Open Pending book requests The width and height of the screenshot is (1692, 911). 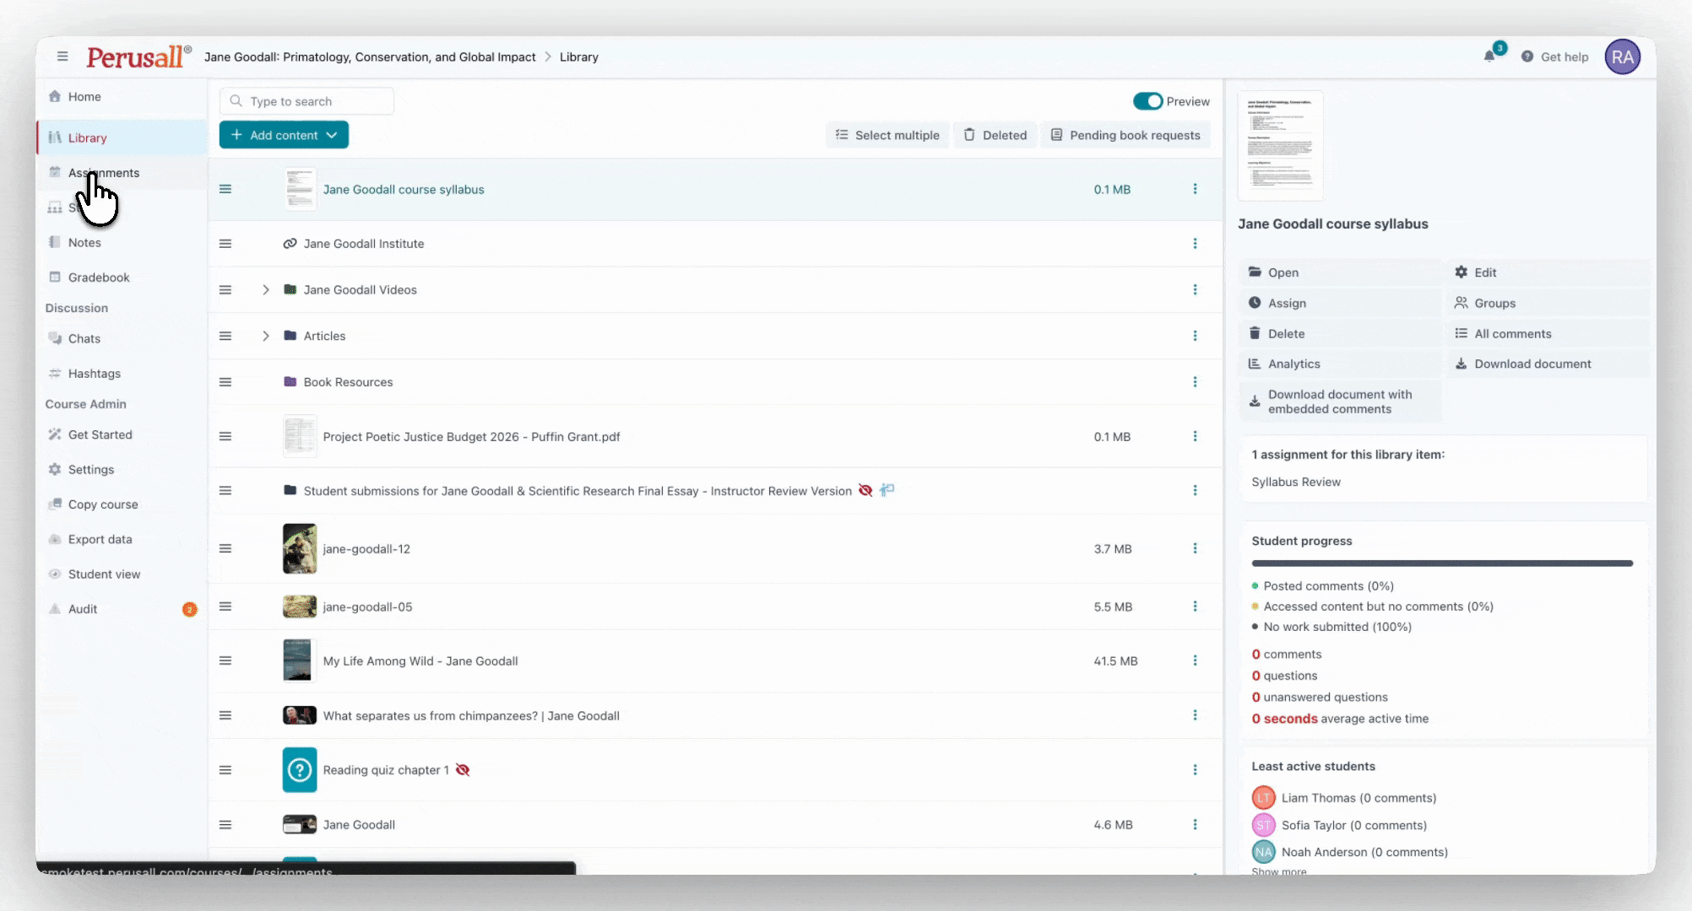(1125, 135)
